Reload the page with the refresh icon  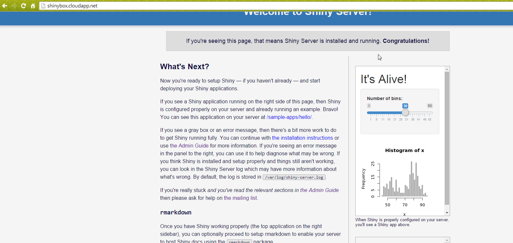point(23,6)
